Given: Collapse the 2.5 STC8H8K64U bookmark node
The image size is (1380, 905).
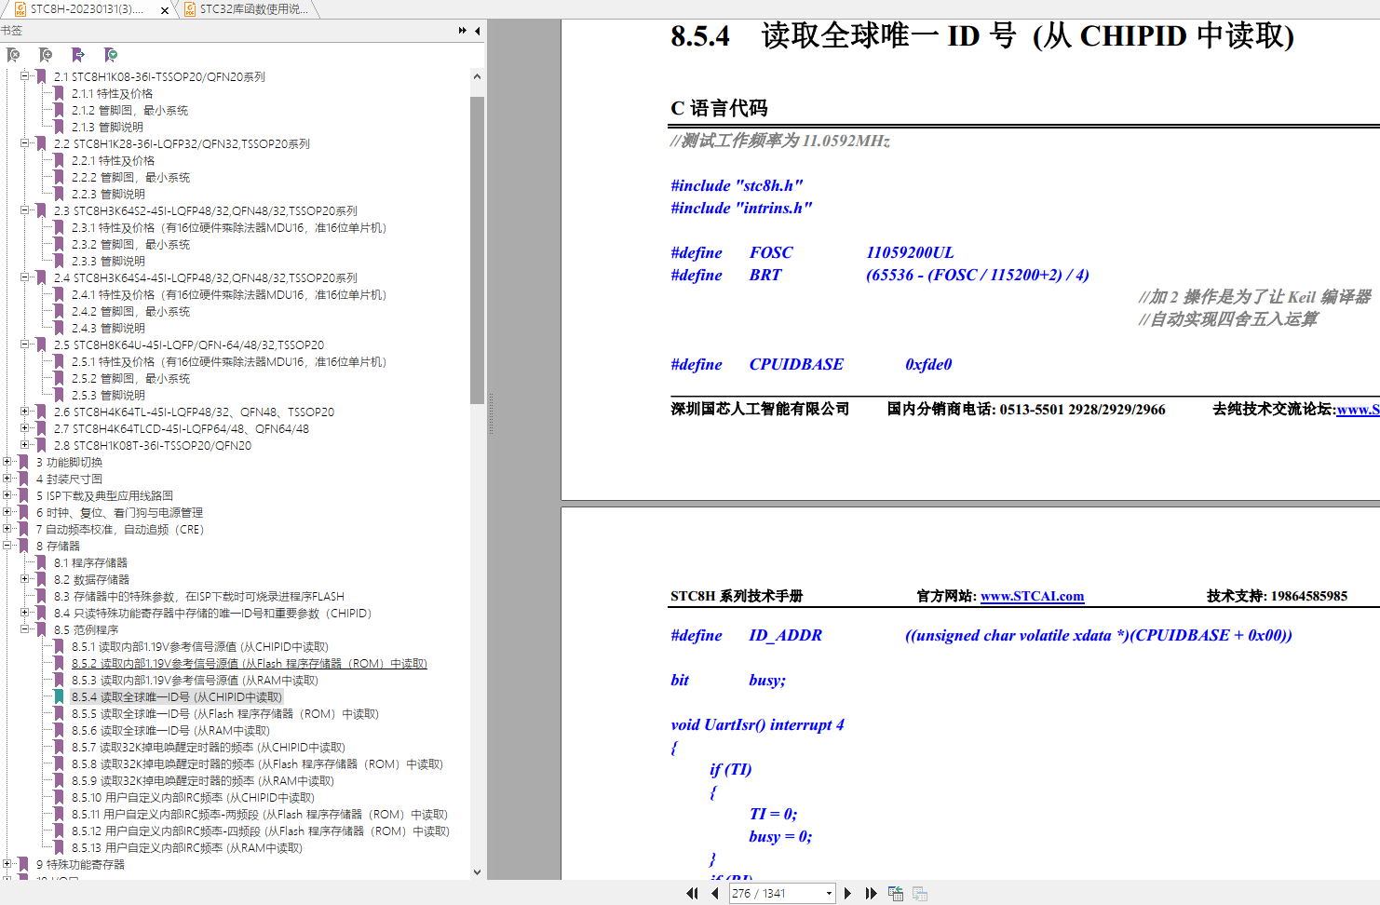Looking at the screenshot, I should (x=25, y=344).
